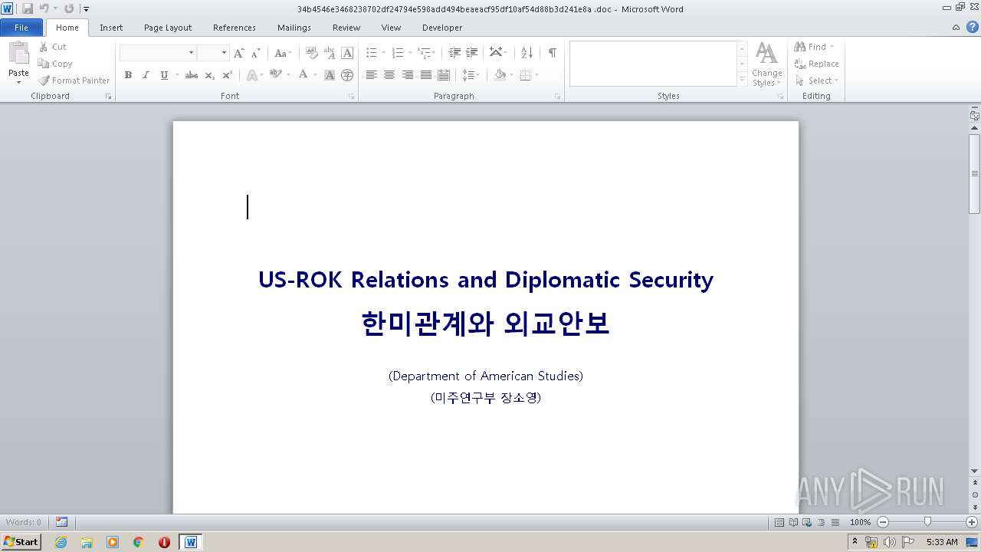Click Change Styles button
This screenshot has height=552, width=981.
point(767,64)
